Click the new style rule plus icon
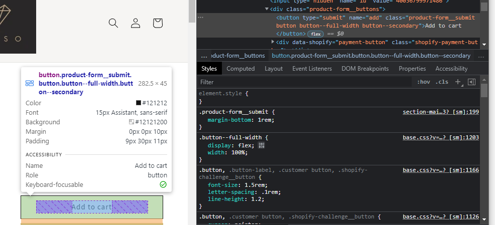 click(458, 82)
